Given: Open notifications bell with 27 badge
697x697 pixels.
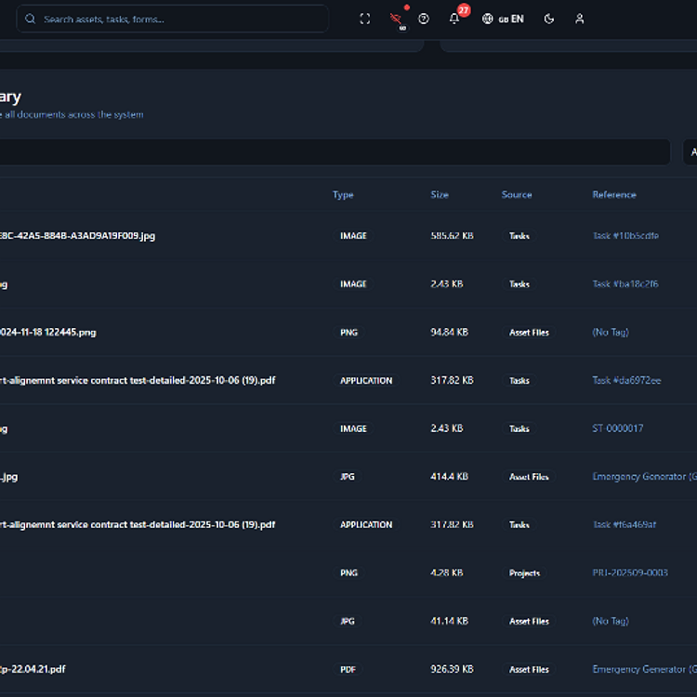Looking at the screenshot, I should tap(454, 19).
